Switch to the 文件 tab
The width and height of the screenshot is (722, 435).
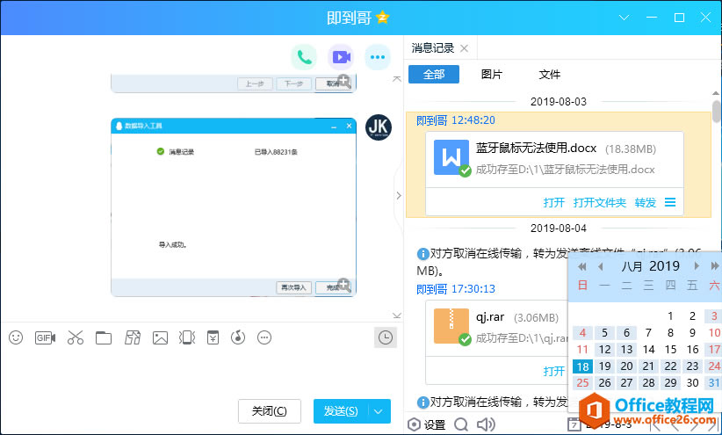549,74
